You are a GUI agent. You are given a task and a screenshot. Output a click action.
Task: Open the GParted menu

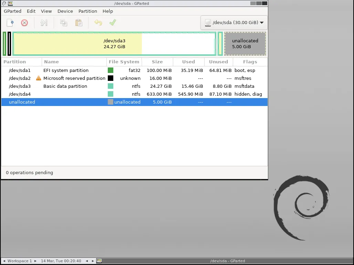[13, 11]
